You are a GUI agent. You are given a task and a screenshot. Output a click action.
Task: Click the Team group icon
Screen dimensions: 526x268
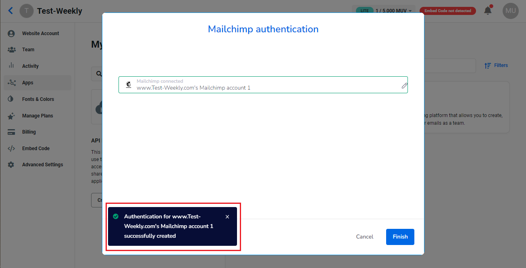click(x=11, y=50)
